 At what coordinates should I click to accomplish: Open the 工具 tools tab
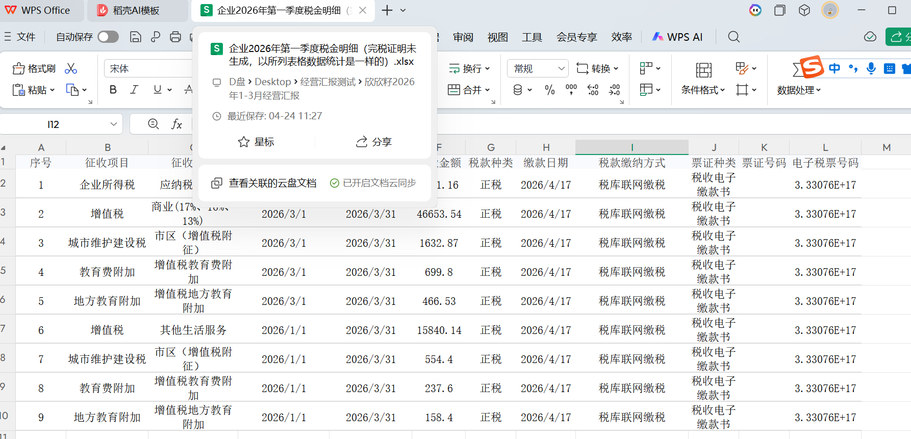pos(532,37)
